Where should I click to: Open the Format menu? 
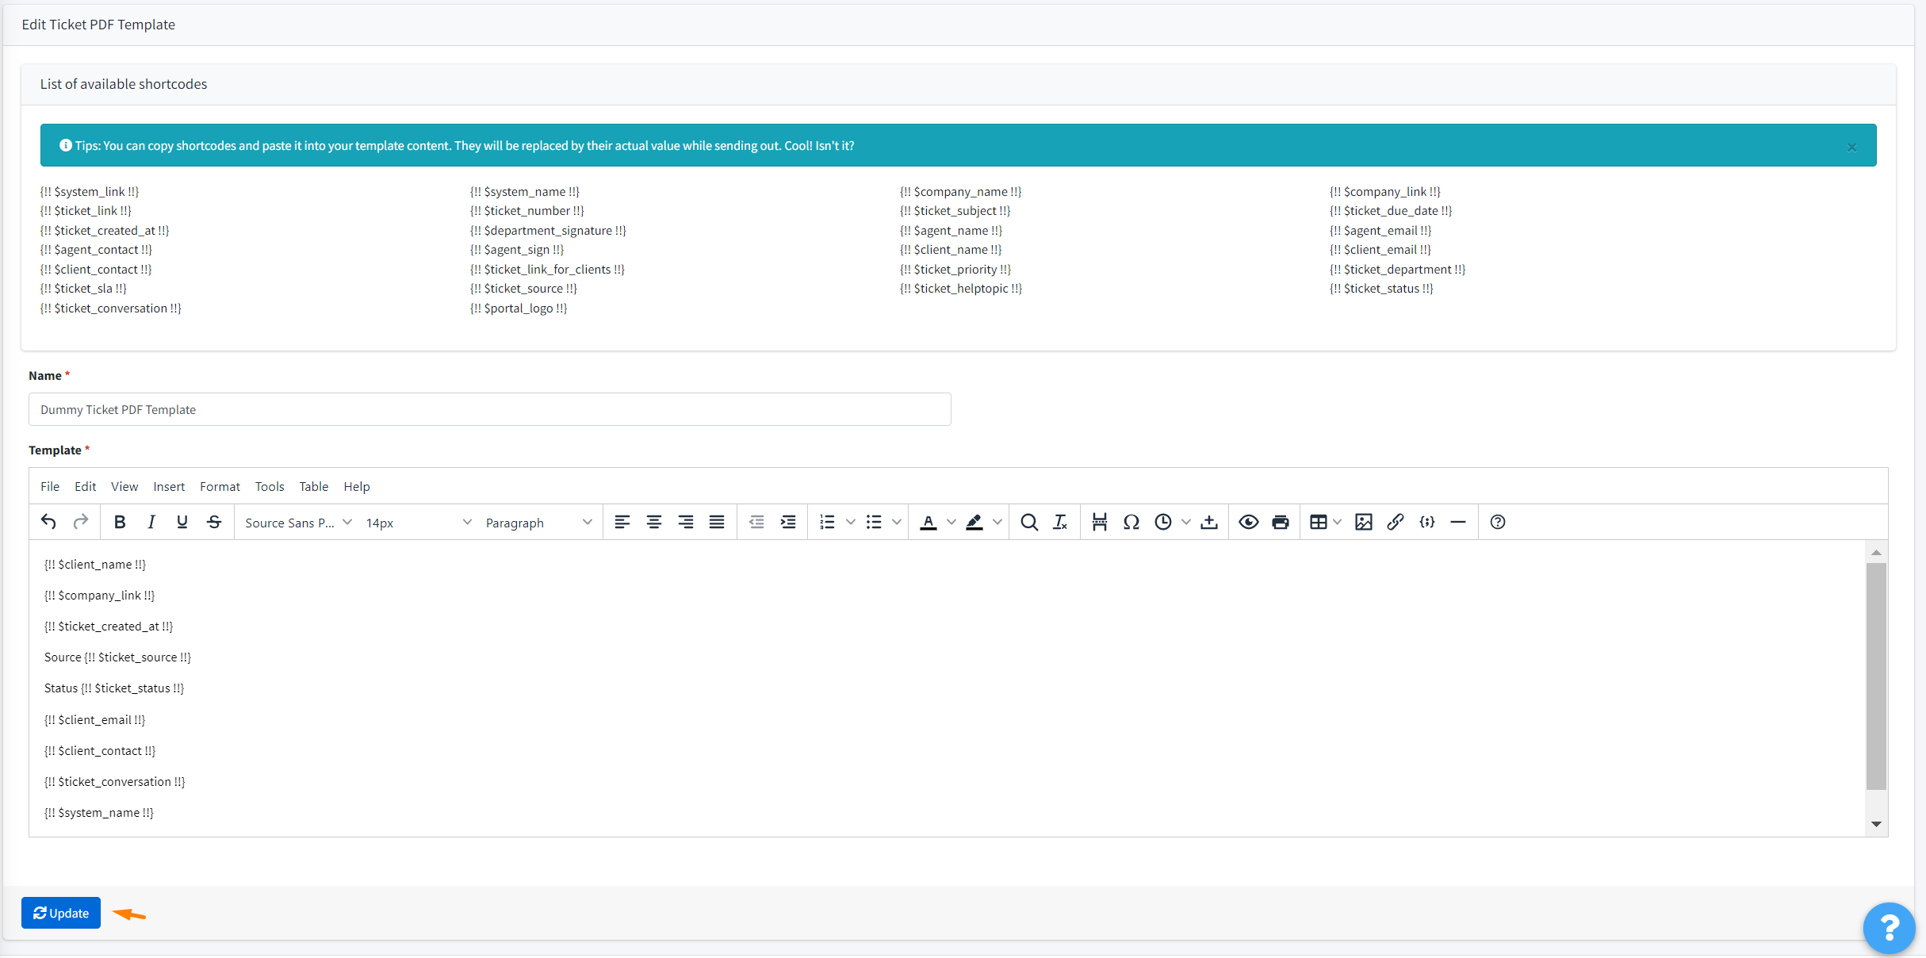click(x=220, y=486)
